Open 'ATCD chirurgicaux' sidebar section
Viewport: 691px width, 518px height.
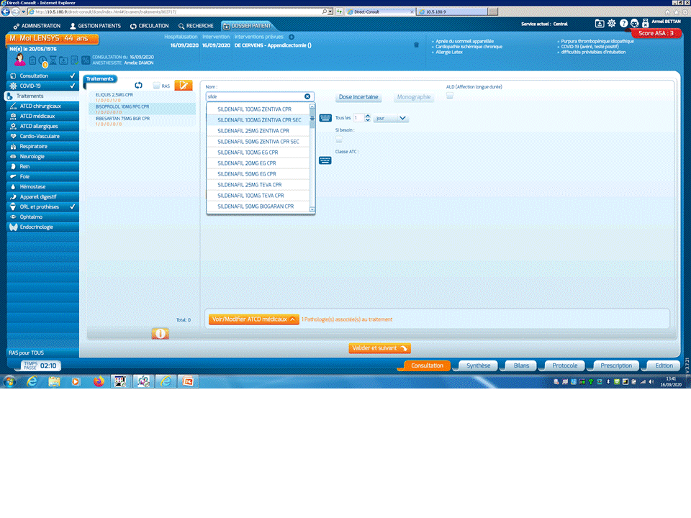(42, 106)
